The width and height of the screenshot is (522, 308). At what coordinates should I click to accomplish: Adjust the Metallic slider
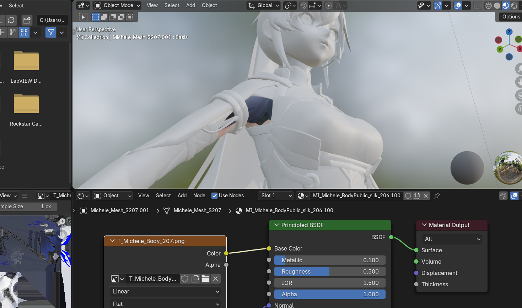click(x=330, y=260)
